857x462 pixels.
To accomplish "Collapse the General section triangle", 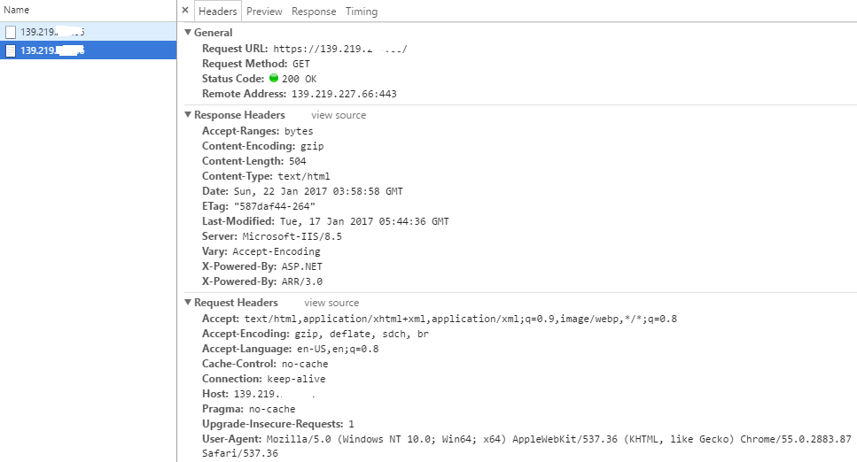I will (188, 33).
